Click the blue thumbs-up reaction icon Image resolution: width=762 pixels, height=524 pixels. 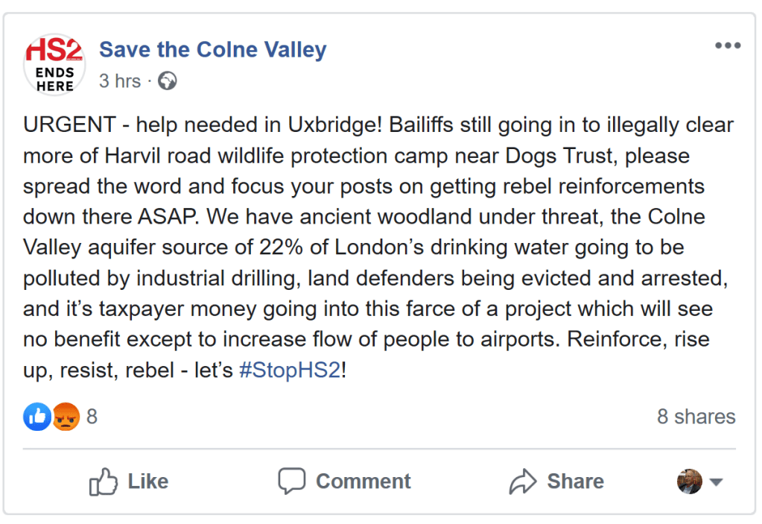pyautogui.click(x=37, y=417)
